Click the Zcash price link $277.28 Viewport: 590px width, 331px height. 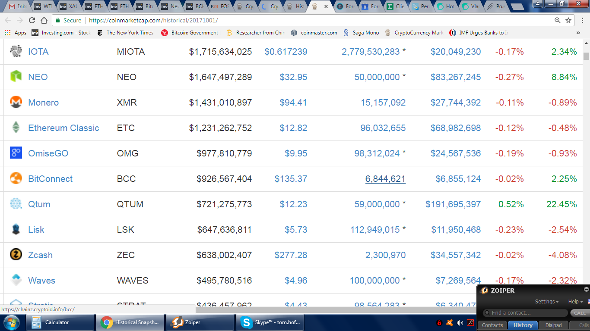[291, 255]
